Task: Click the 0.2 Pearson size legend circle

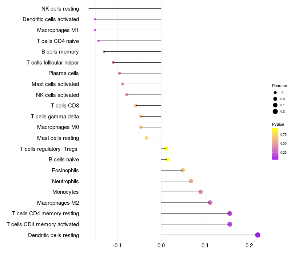Action: [x=275, y=111]
